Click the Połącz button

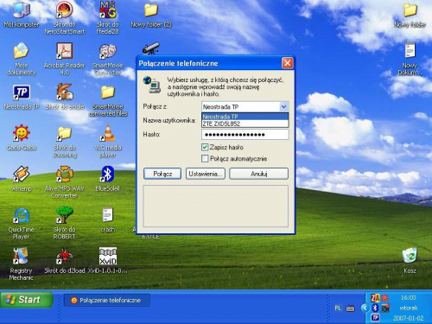162,174
